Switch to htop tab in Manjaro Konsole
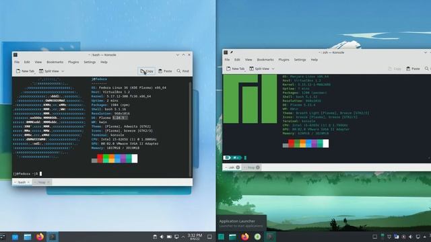Image resolution: width=431 pixels, height=242 pixels. 251,167
